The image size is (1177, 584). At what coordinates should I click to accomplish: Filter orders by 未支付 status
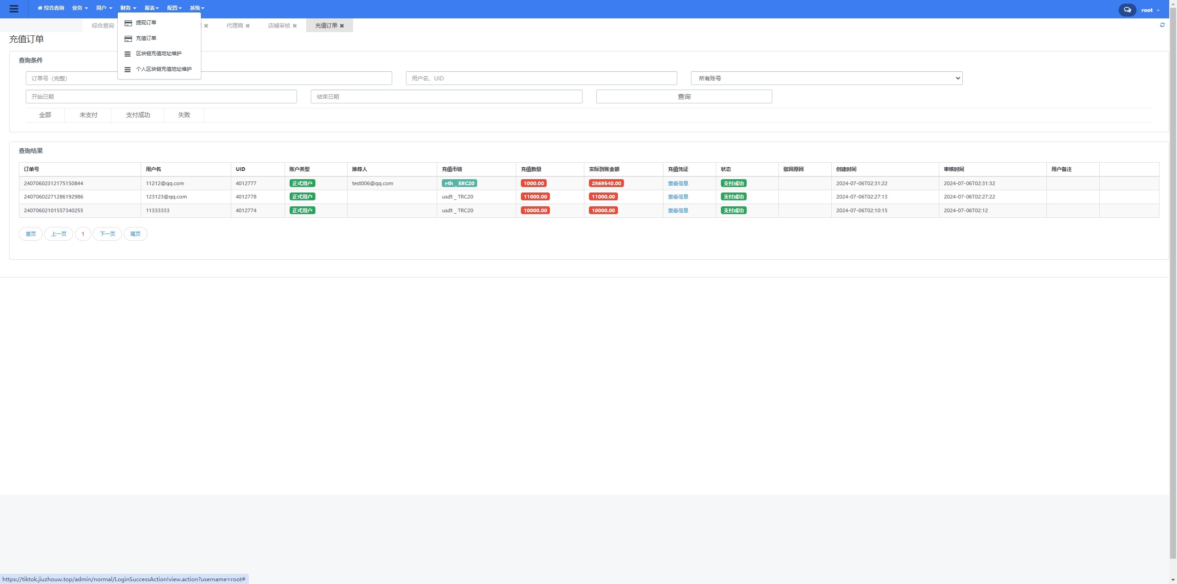(88, 115)
